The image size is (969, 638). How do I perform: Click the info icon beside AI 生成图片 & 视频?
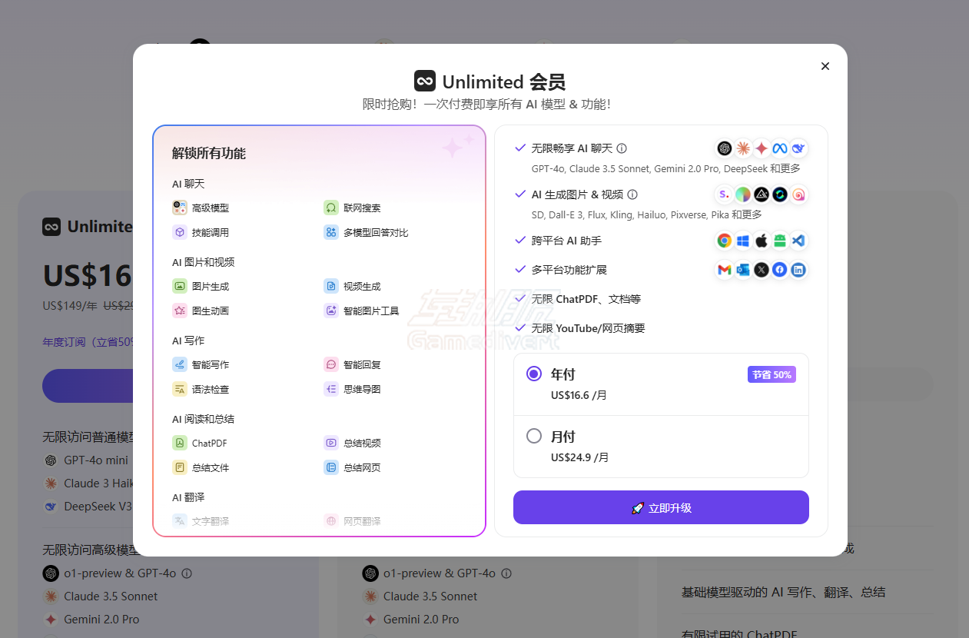[632, 194]
